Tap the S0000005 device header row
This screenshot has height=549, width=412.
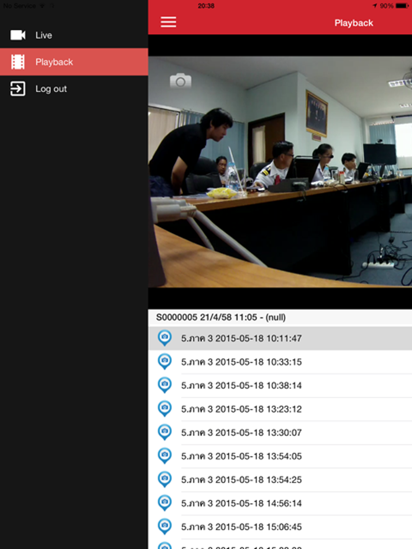coord(221,317)
